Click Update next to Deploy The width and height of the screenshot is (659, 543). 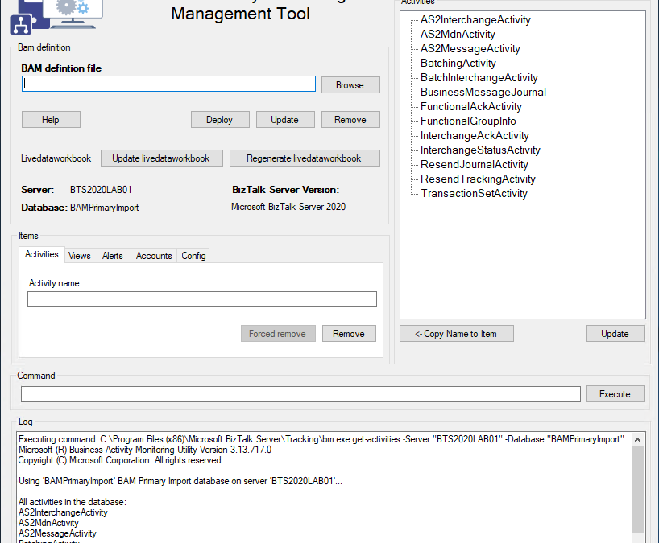click(285, 120)
